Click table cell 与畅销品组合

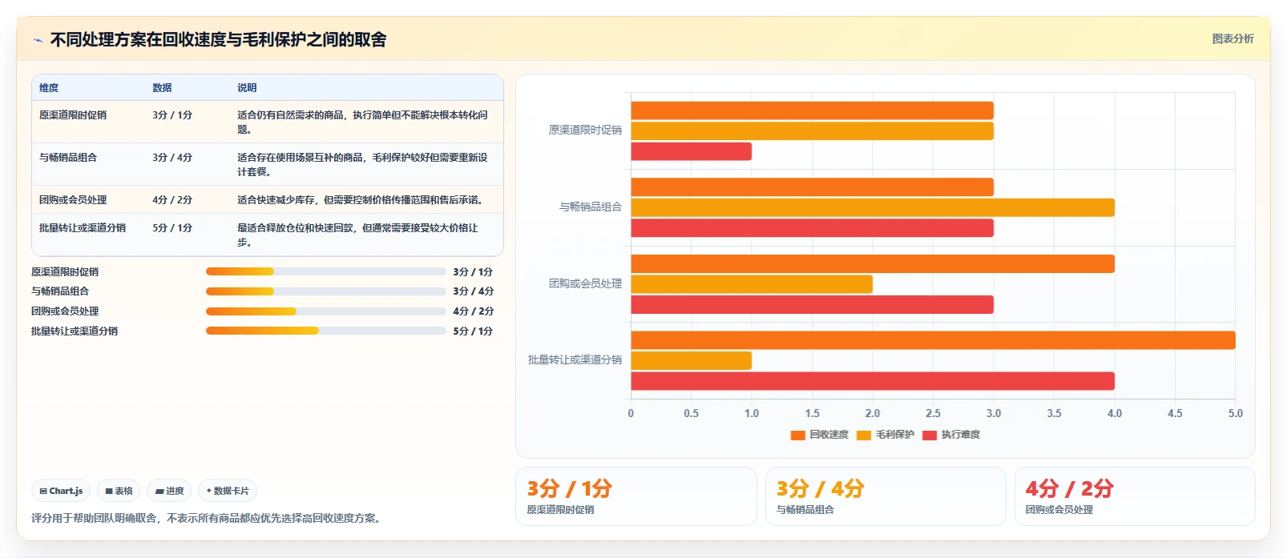[68, 158]
